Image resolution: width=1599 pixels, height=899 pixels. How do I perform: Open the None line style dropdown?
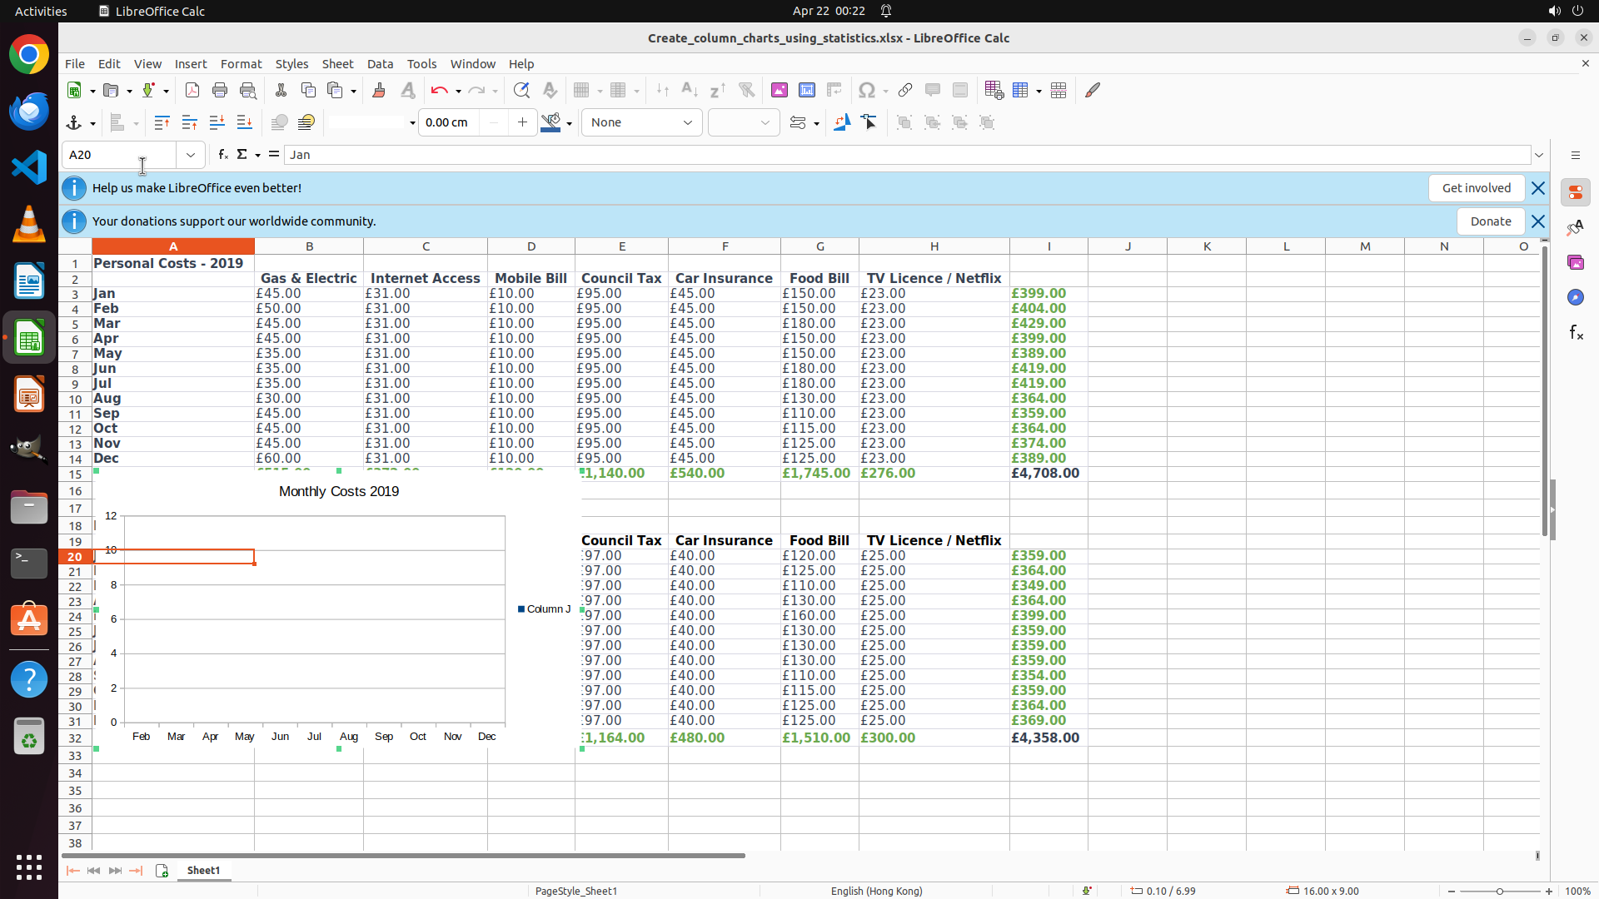[x=641, y=122]
